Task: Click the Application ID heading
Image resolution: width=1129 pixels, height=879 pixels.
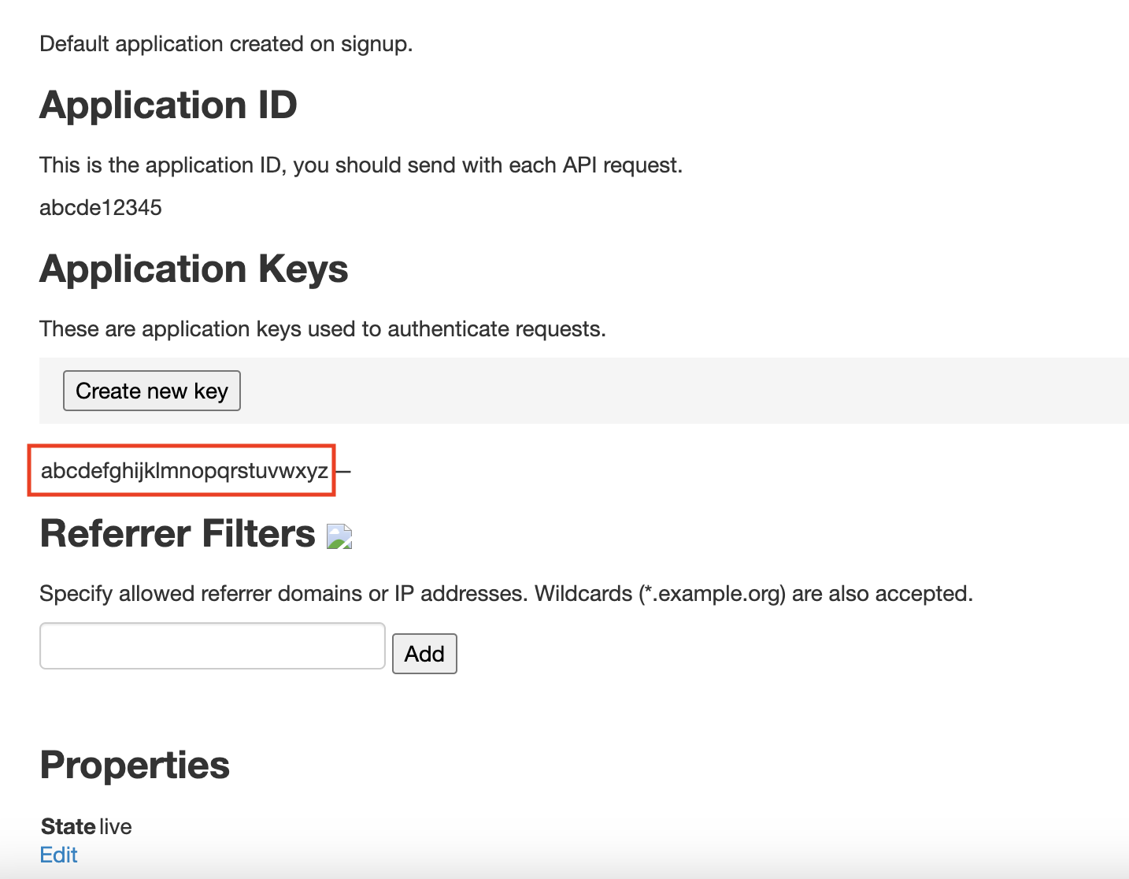Action: [168, 105]
